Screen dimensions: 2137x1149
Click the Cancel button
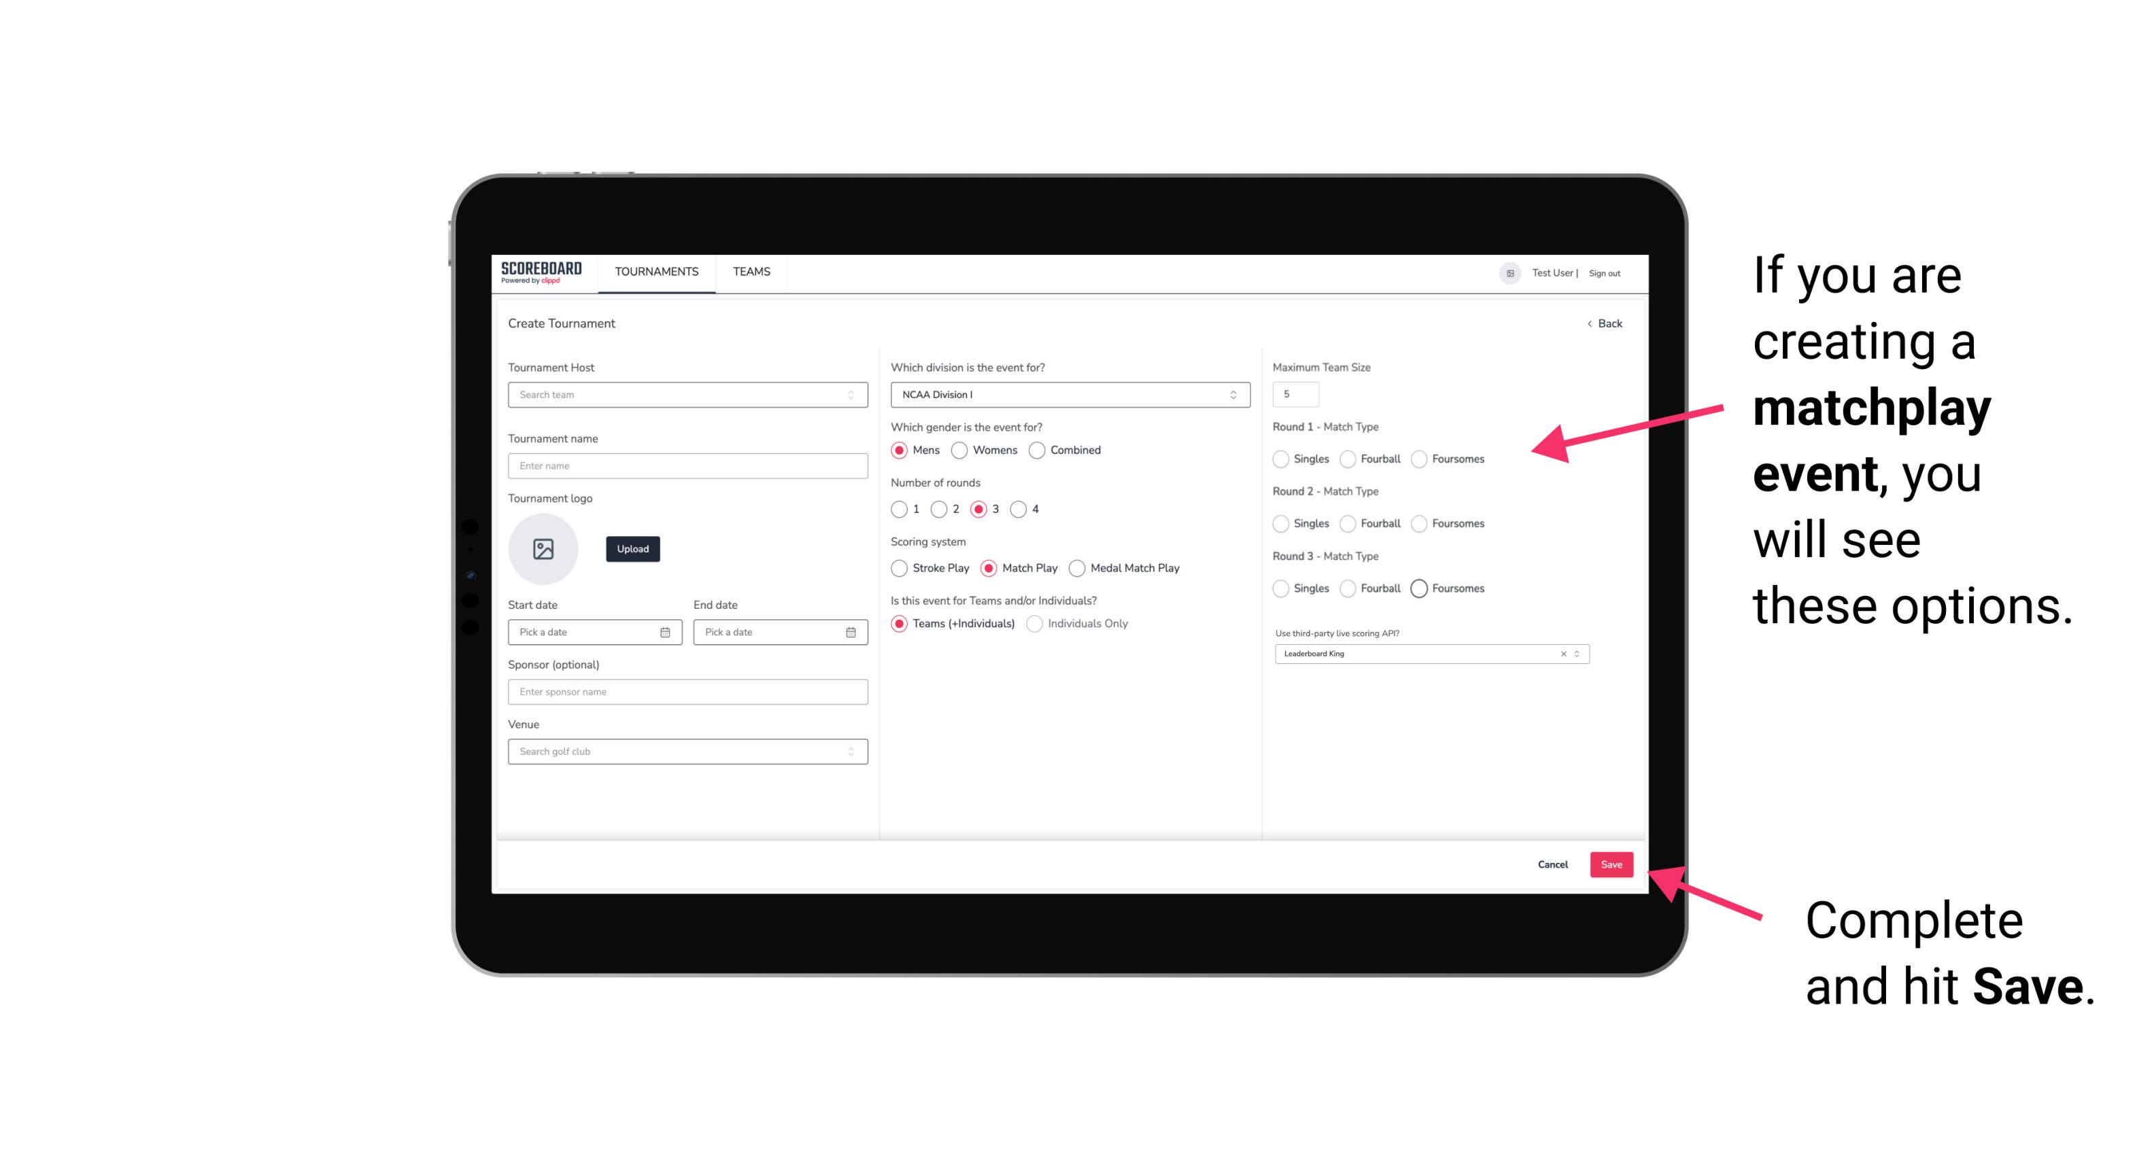point(1554,863)
